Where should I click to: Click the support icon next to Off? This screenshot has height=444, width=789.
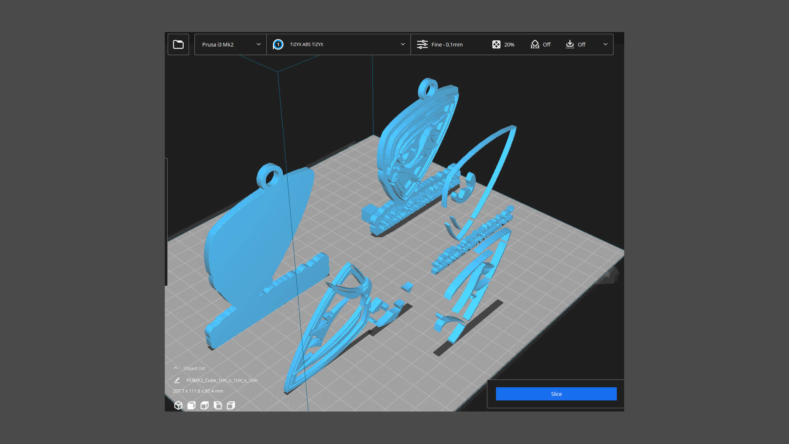535,44
